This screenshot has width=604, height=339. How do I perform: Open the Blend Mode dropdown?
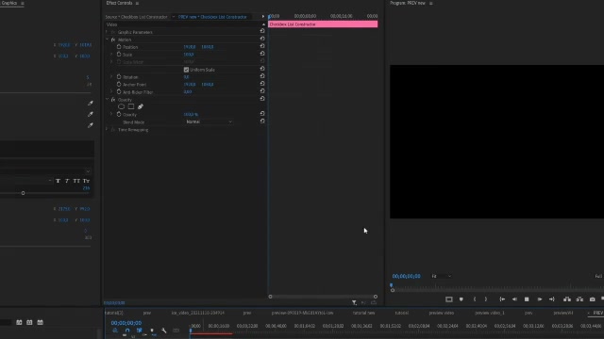(x=209, y=121)
